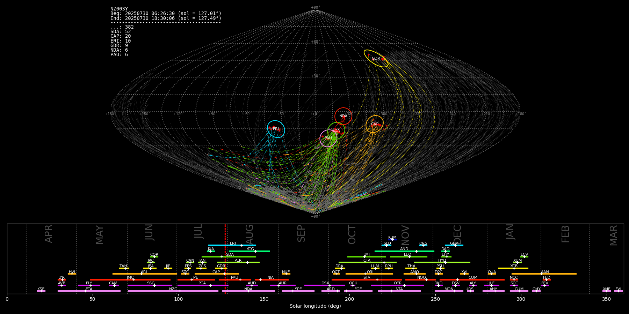Click the QUA shower bar in timeline
629x314 pixels.
coord(492,274)
